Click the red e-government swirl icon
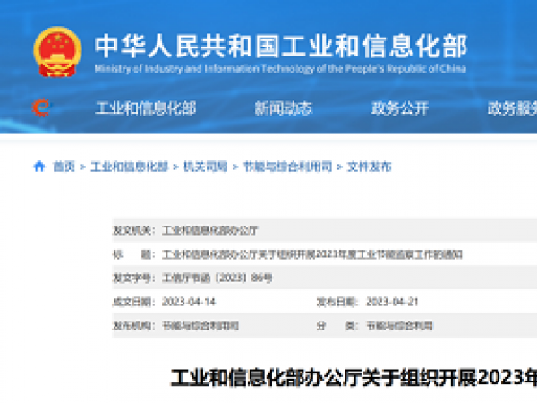The width and height of the screenshot is (537, 403). tap(41, 107)
